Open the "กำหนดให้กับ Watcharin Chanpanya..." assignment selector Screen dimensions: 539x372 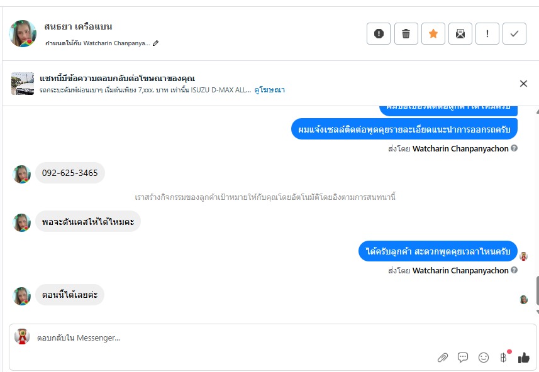tap(97, 43)
